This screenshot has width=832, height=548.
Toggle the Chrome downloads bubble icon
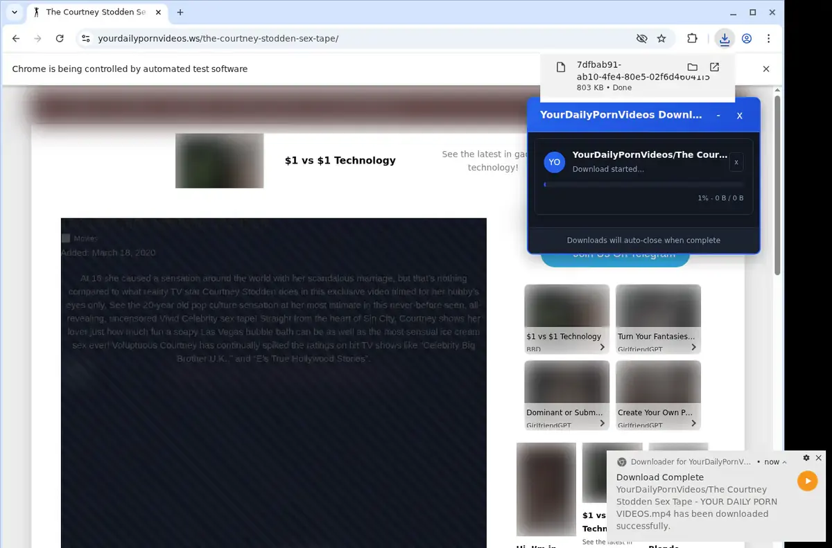(725, 39)
